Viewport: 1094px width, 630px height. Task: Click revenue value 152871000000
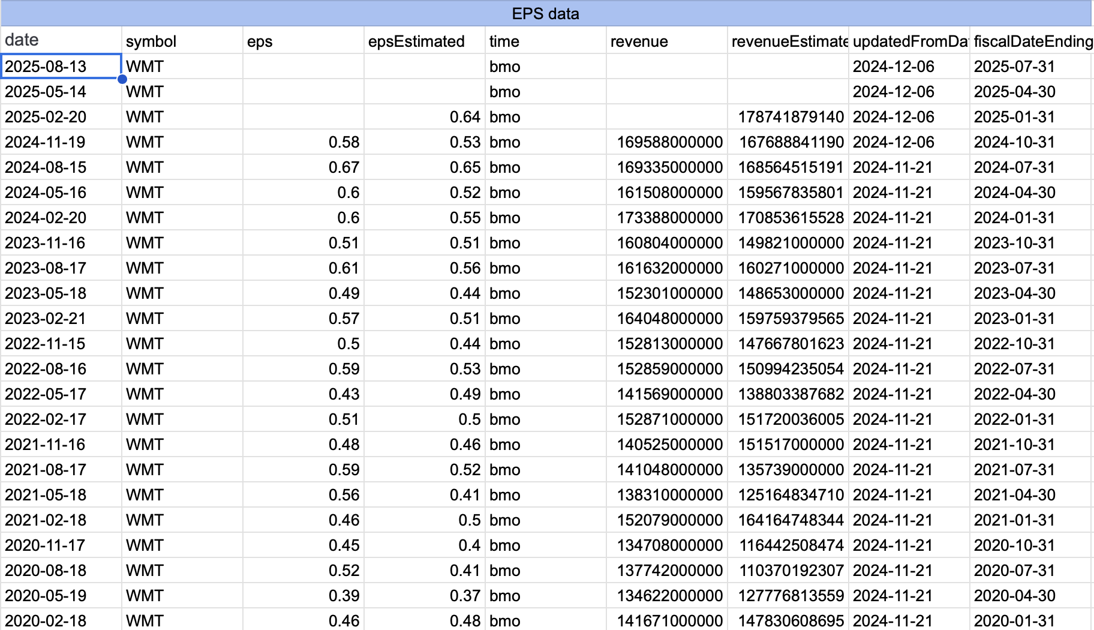pos(667,419)
